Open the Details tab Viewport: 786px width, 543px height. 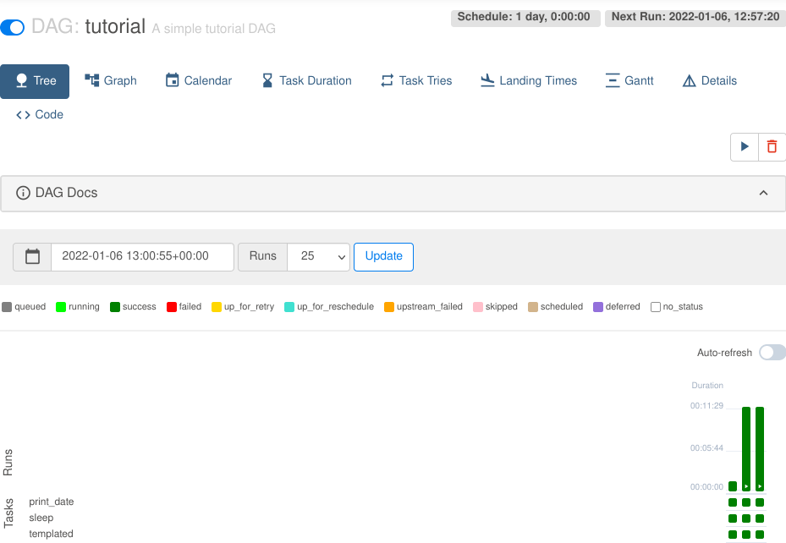(x=709, y=80)
